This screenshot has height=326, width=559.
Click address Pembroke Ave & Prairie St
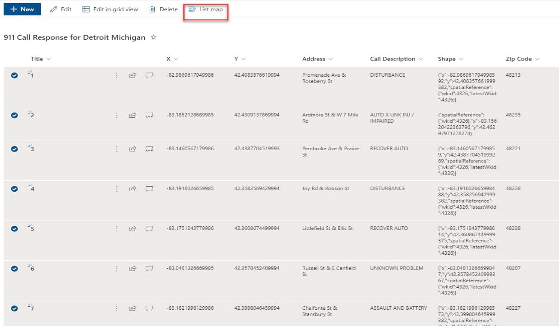pos(331,151)
